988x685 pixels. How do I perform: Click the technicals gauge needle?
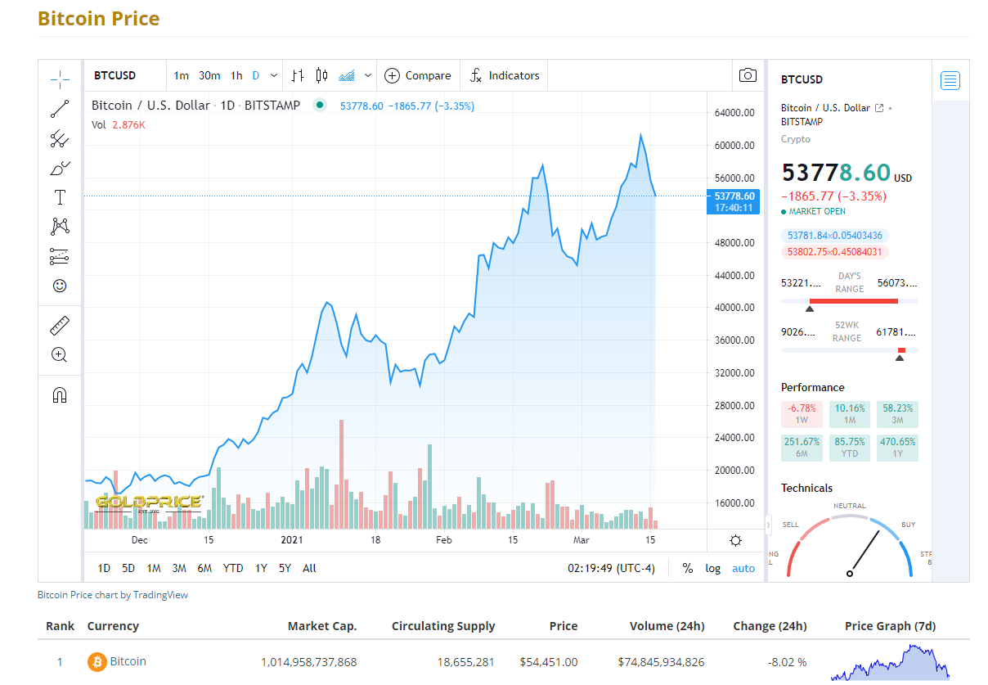coord(864,552)
